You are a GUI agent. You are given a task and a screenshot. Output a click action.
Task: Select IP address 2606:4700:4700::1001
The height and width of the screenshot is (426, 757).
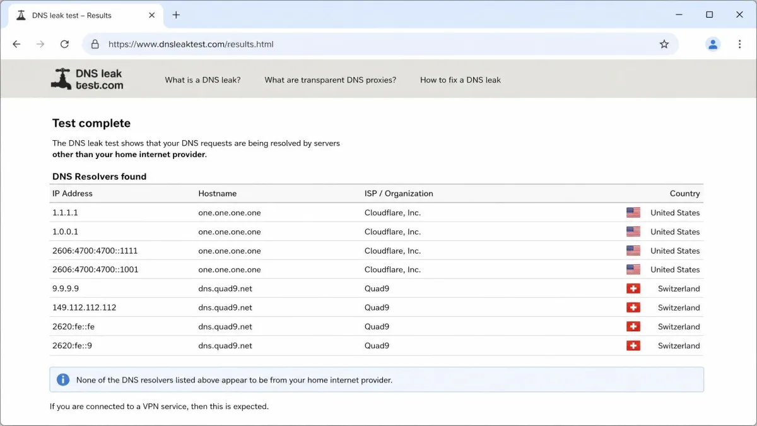pos(95,269)
